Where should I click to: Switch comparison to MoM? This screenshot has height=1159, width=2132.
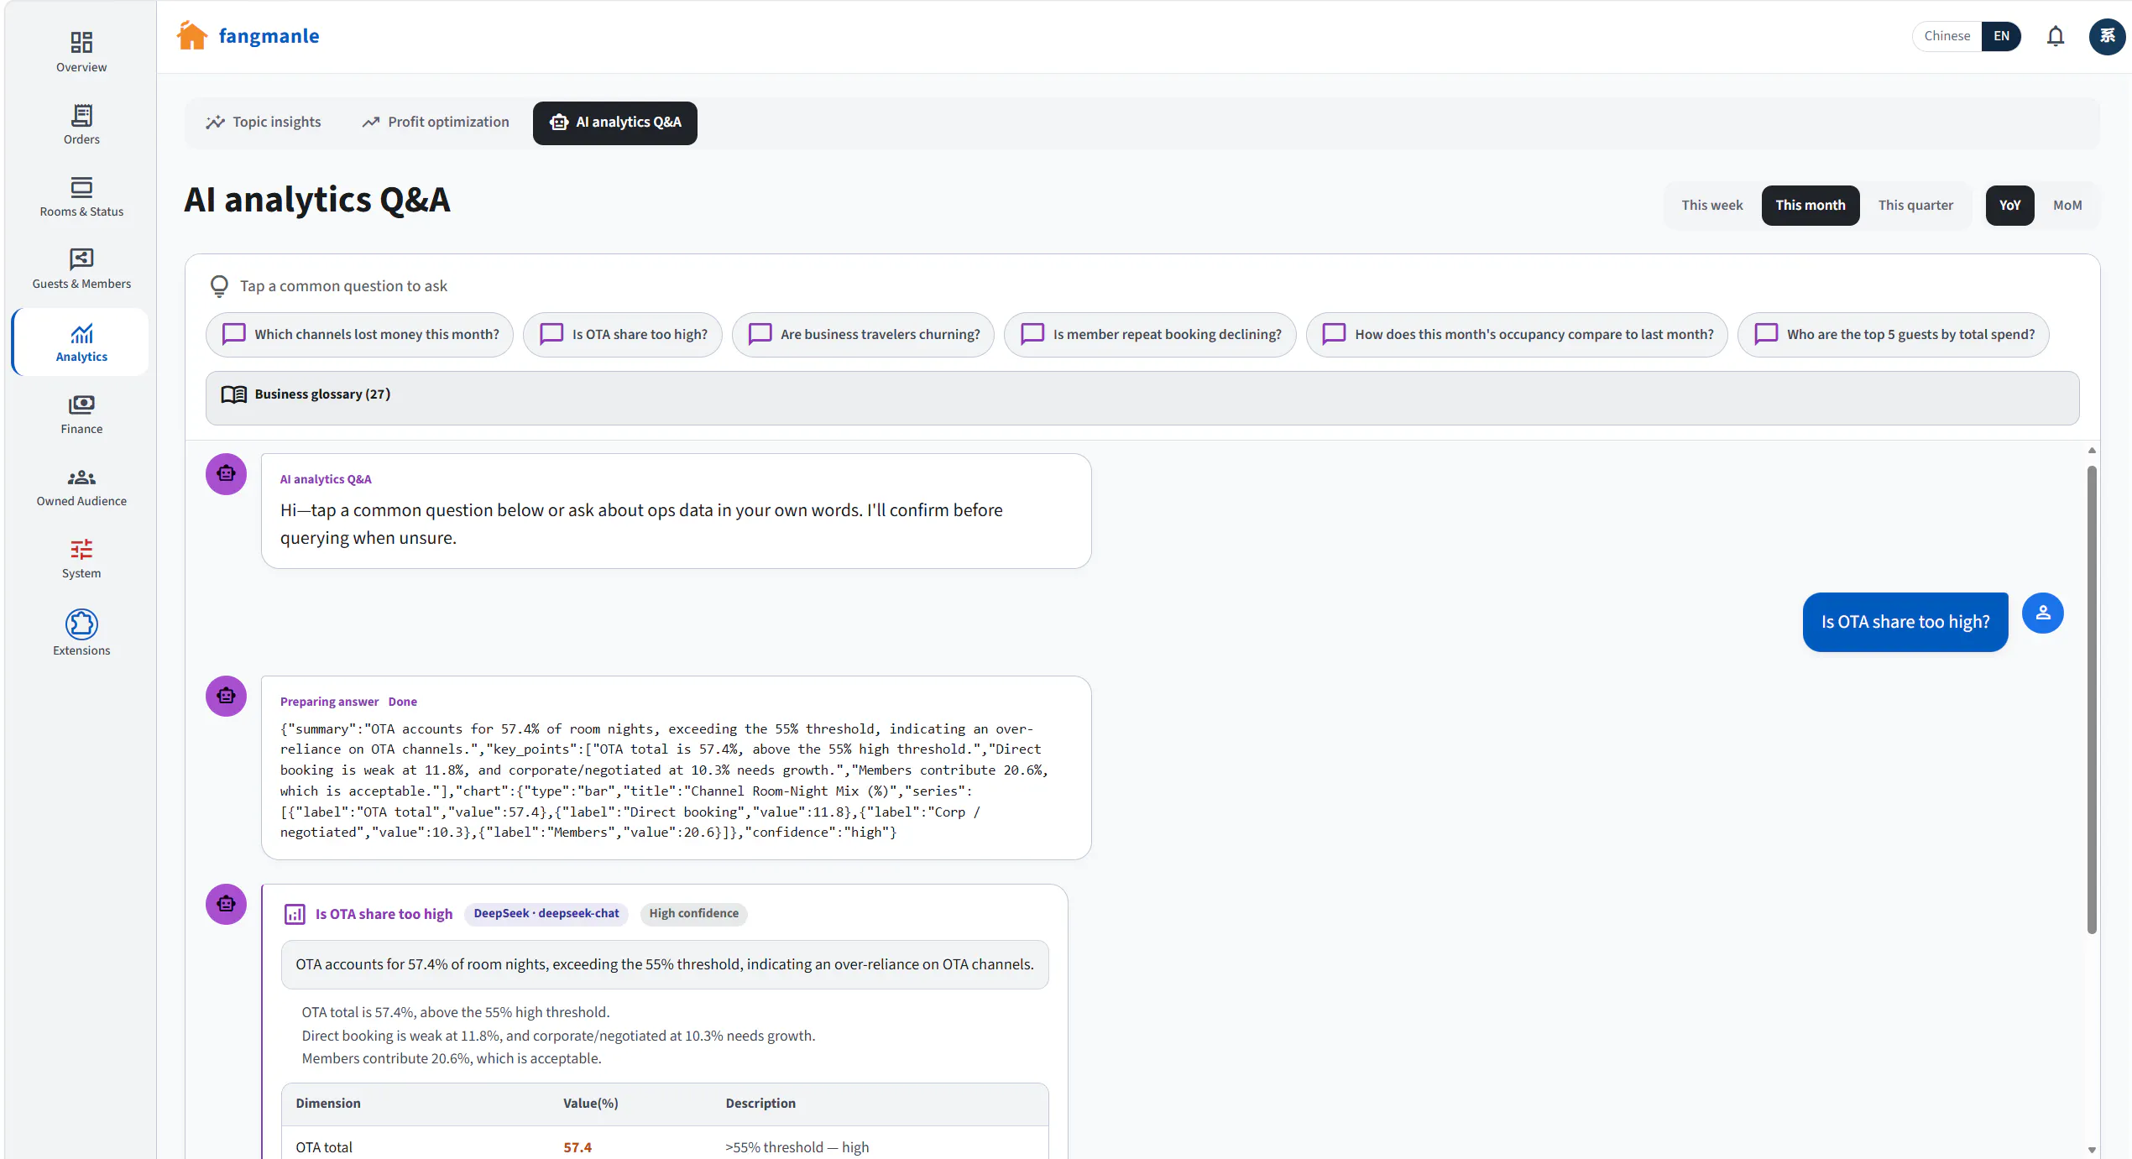[x=2067, y=205]
